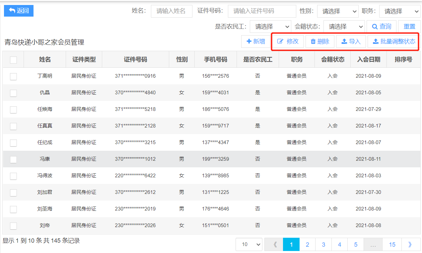Click the 修改 edit pencil button
422x253 pixels.
pos(288,42)
